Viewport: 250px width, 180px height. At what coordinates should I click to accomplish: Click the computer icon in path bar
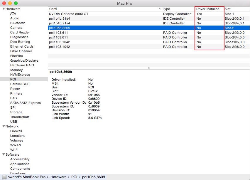pyautogui.click(x=4, y=177)
